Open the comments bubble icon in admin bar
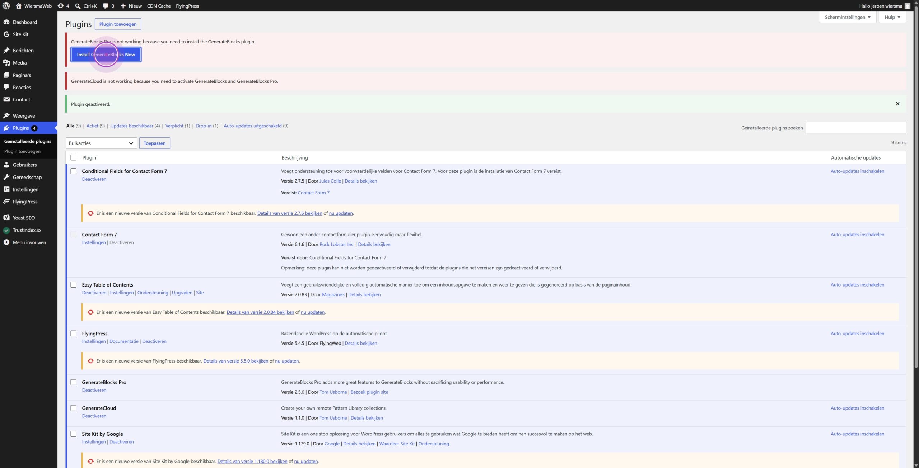919x468 pixels. coord(106,6)
